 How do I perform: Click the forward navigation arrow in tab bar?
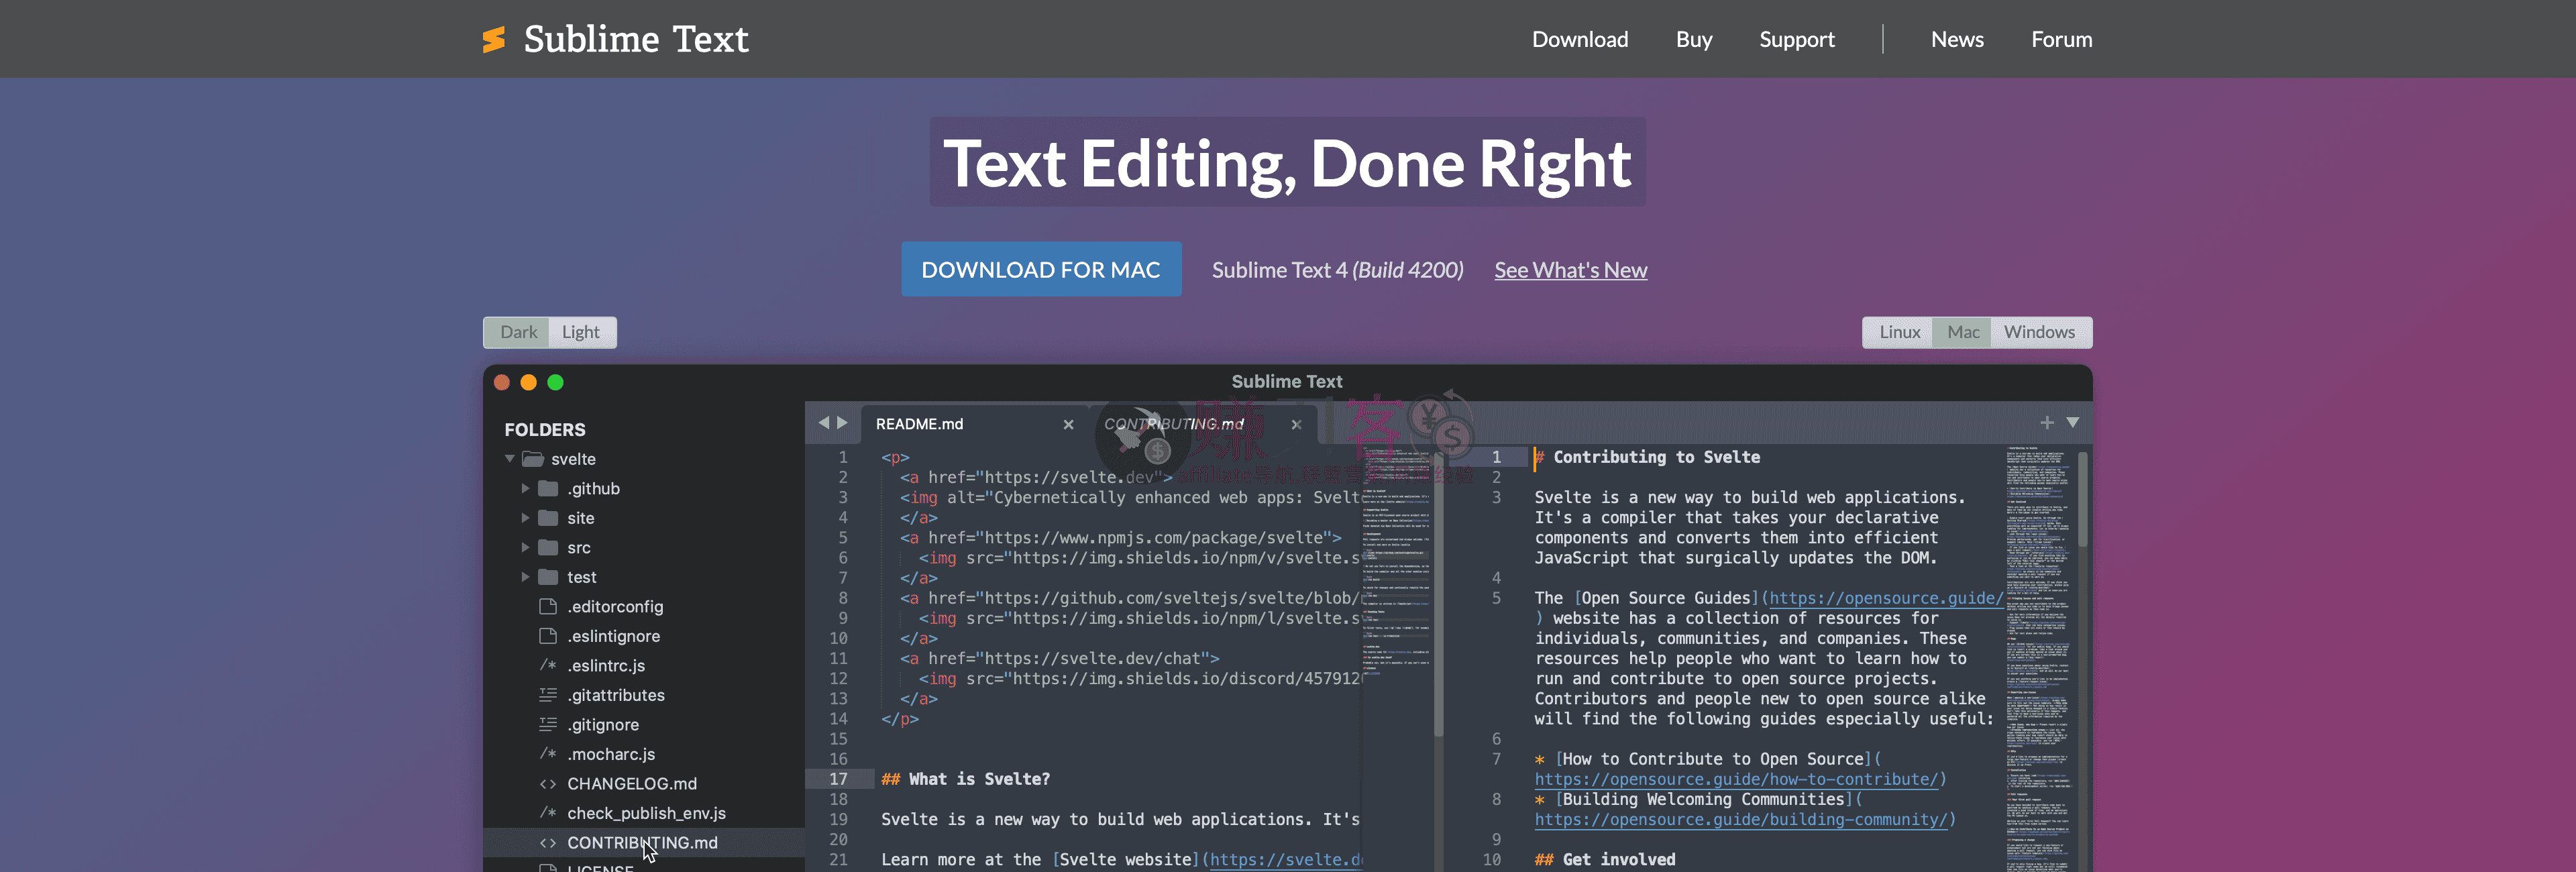tap(843, 422)
